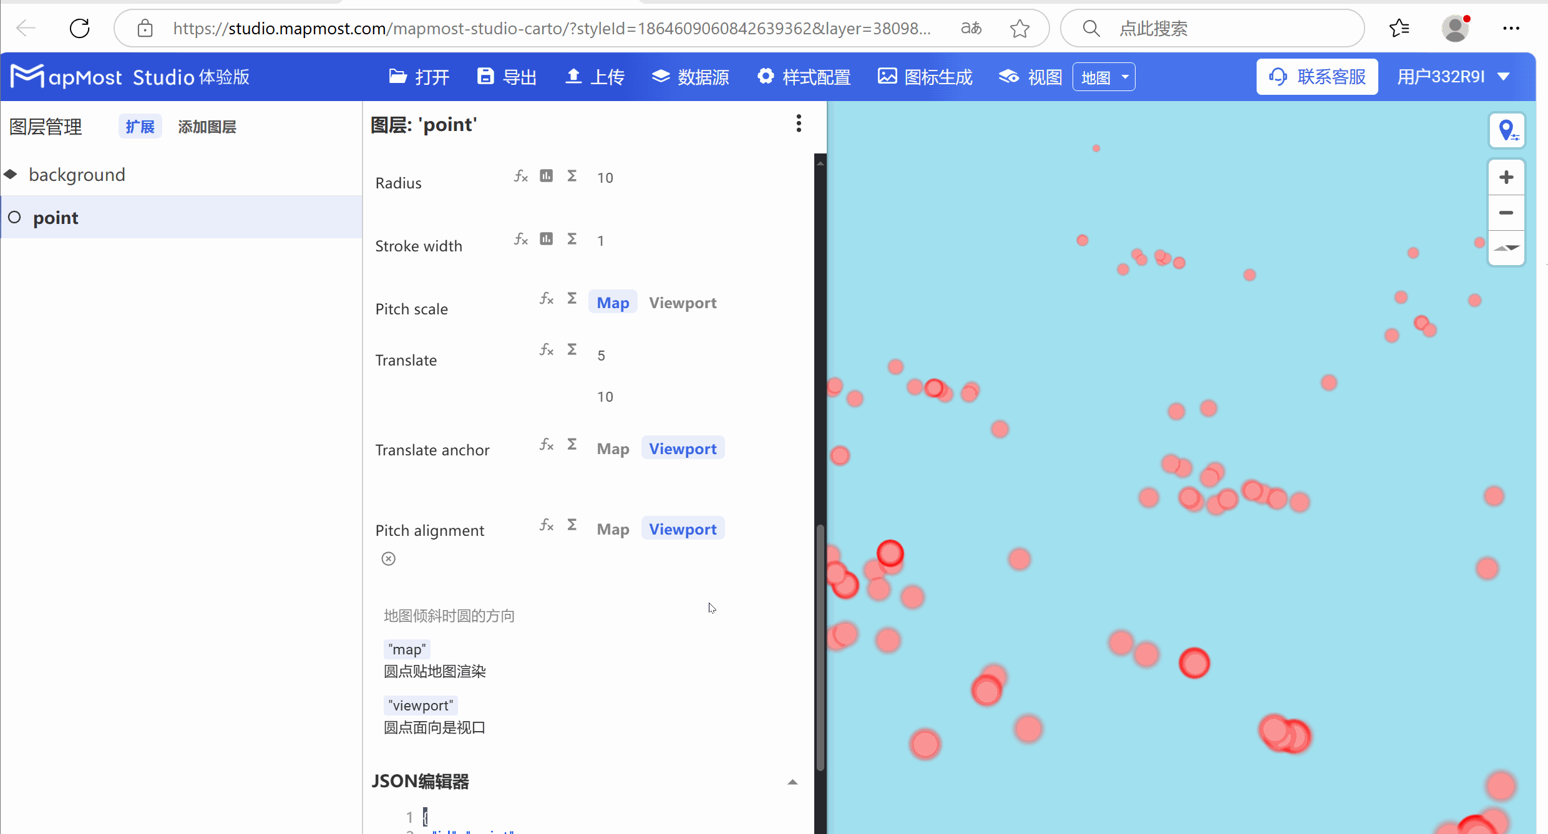Collapse the JSON编辑器 section
Viewport: 1548px width, 834px height.
click(792, 782)
